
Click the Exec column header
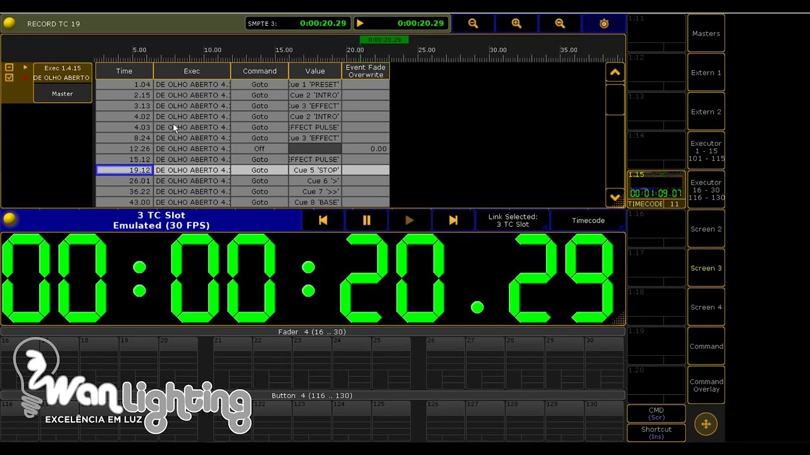192,71
